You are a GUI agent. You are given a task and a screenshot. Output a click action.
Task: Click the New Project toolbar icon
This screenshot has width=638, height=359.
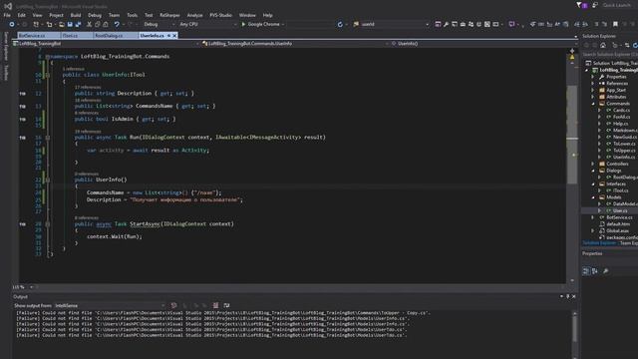tap(36, 24)
